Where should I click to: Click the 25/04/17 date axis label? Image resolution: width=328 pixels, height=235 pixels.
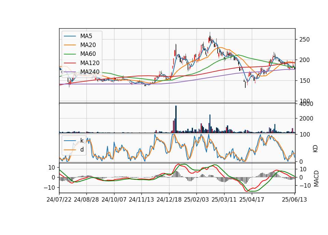click(252, 200)
